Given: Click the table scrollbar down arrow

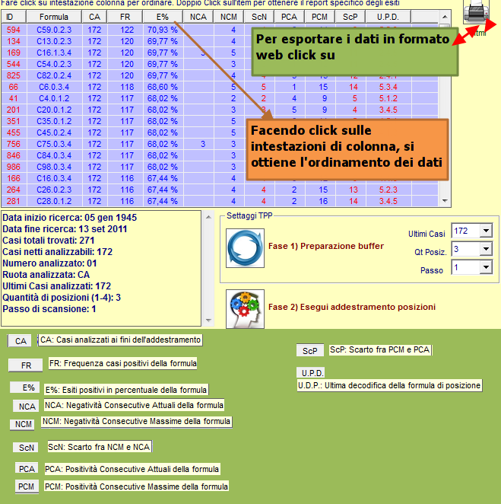Looking at the screenshot, I should click(x=445, y=201).
